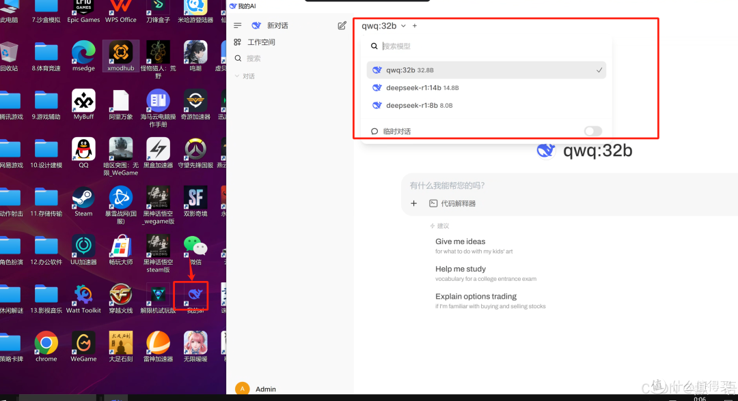738x401 pixels.
Task: Select deepseek-r1:8b model
Action: (x=487, y=105)
